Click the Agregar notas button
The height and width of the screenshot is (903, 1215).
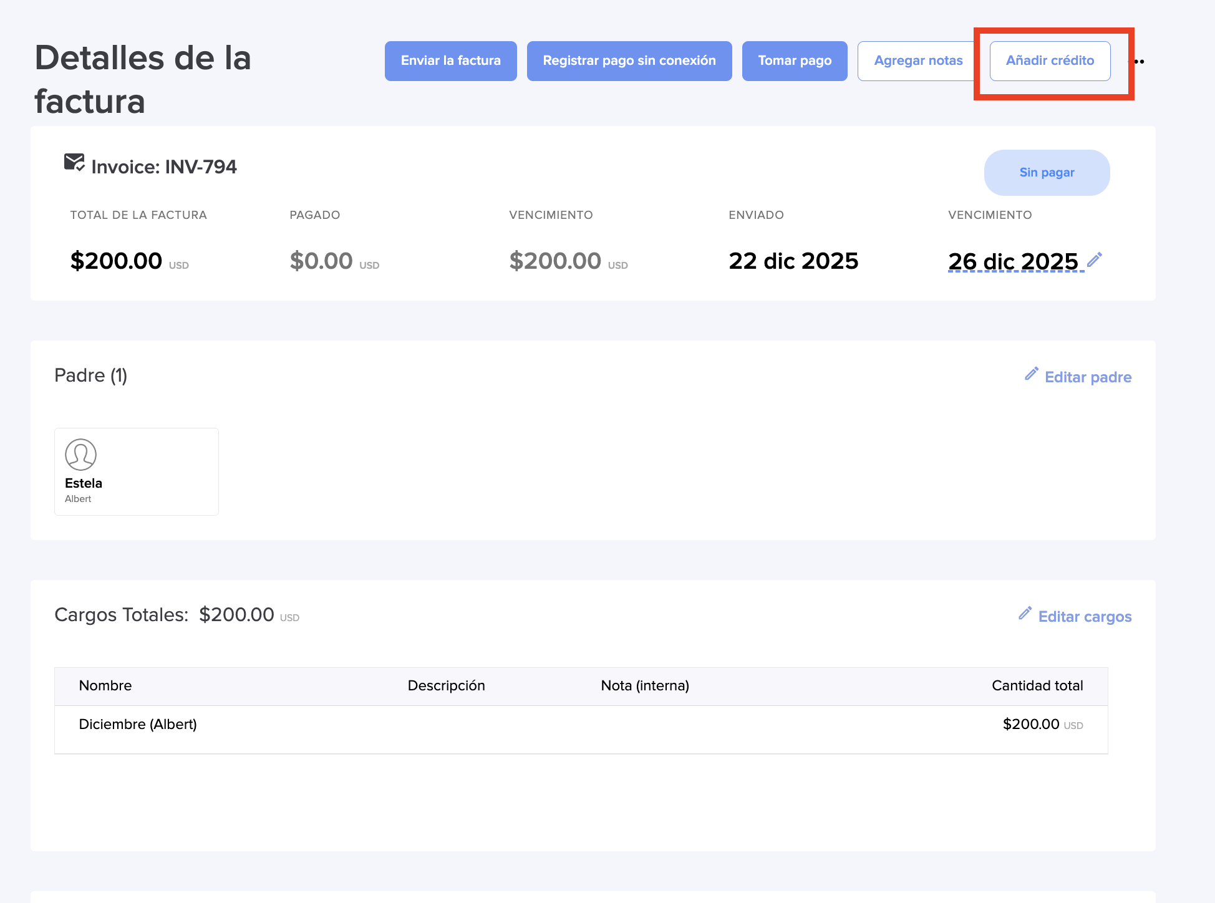[x=917, y=61]
